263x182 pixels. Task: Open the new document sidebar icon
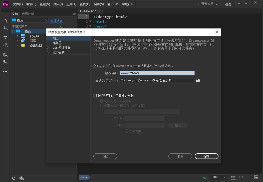(5, 20)
